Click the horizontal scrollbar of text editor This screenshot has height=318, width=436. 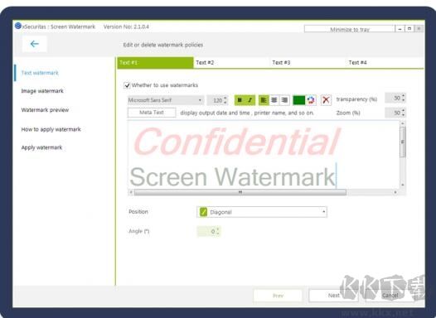[240, 192]
